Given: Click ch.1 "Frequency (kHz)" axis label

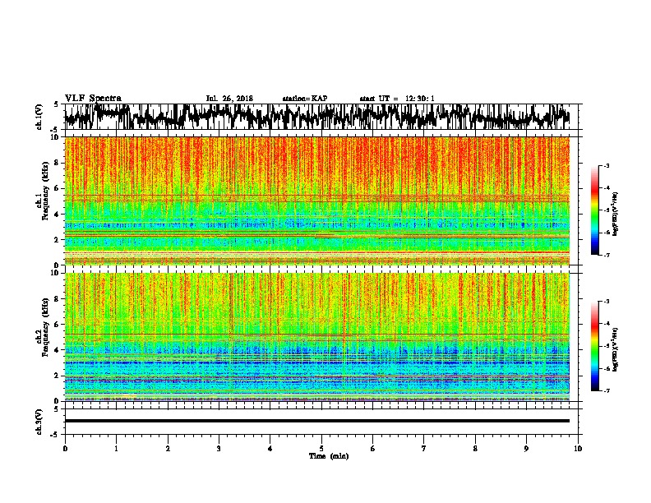Looking at the screenshot, I should pos(45,192).
